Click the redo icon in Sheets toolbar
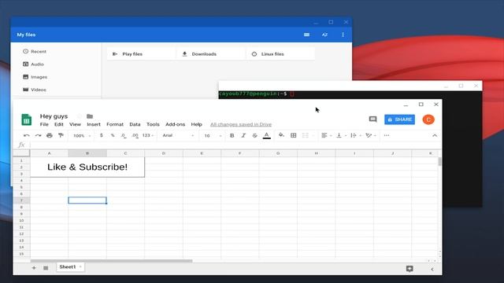The image size is (504, 283). click(x=38, y=135)
